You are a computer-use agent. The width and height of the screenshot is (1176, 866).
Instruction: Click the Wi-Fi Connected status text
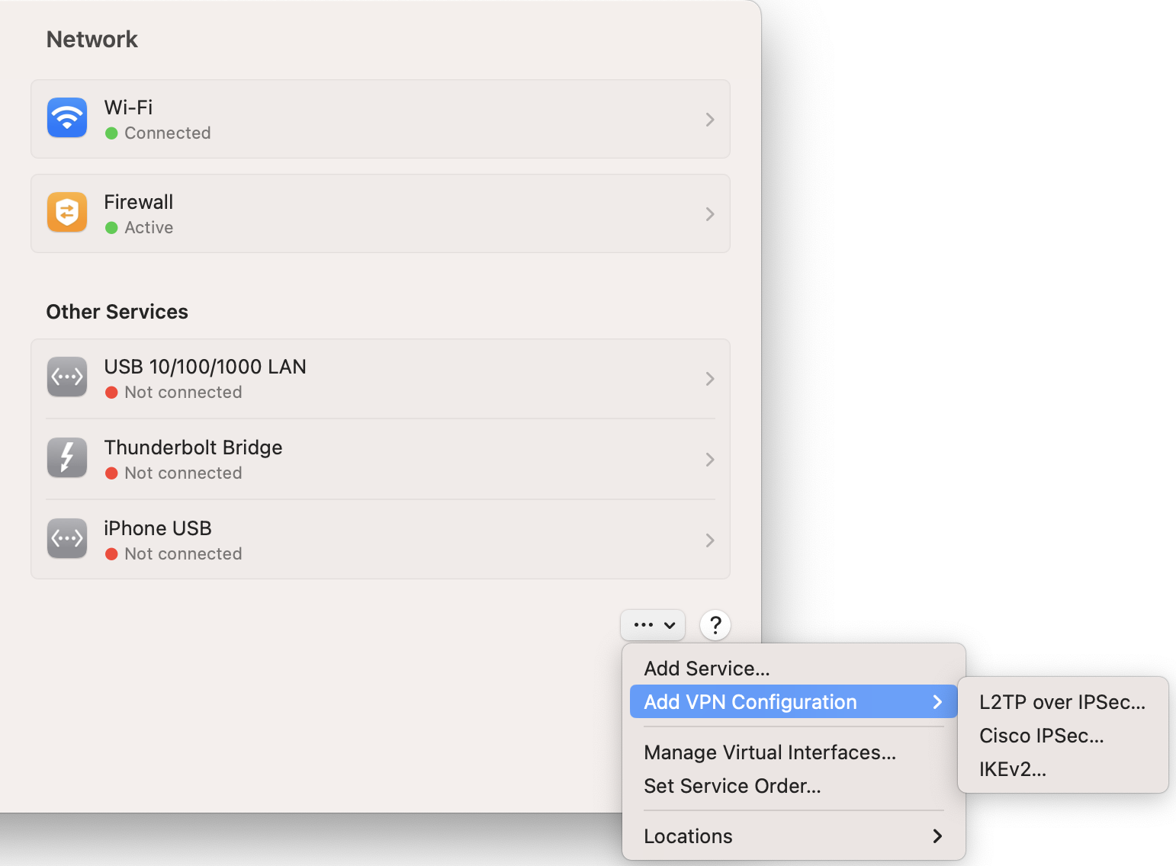point(168,133)
